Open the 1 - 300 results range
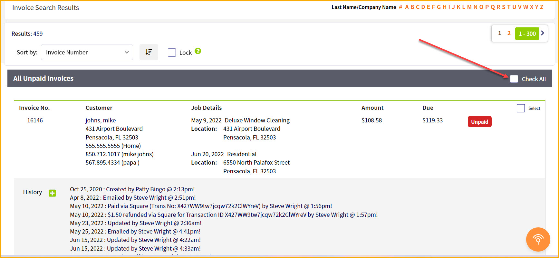This screenshot has width=559, height=258. tap(527, 33)
